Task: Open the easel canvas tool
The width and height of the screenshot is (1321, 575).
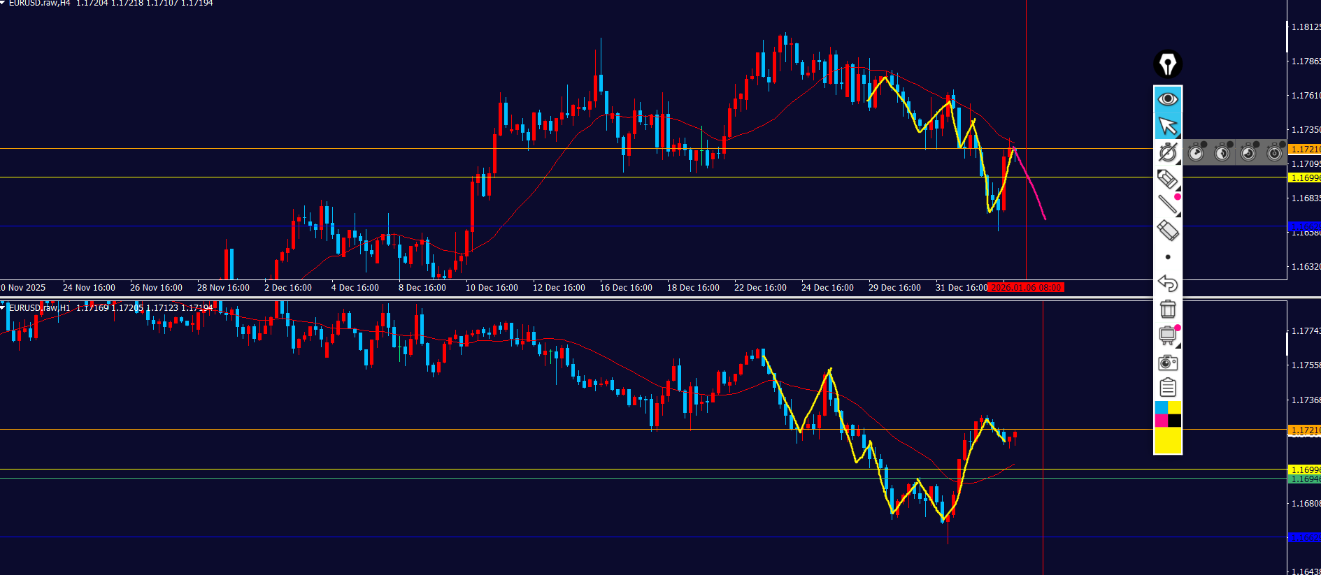Action: 1167,335
